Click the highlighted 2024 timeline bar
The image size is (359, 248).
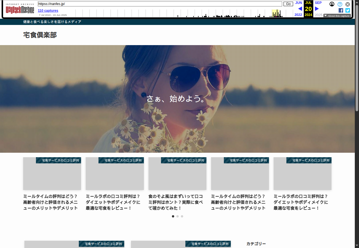pyautogui.click(x=276, y=13)
